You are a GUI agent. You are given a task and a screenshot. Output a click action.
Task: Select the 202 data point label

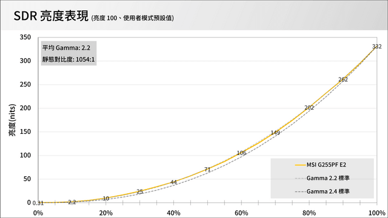coord(309,108)
